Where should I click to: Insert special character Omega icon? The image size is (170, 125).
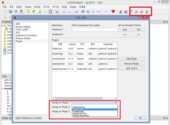pyautogui.click(x=88, y=11)
